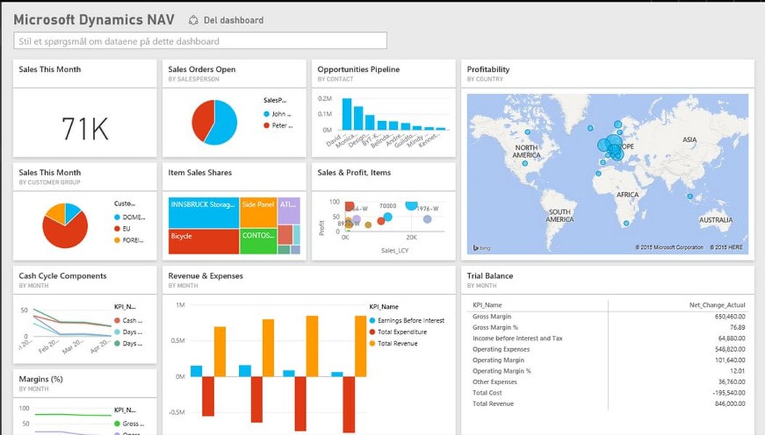
Task: Select the Operating Margin % row
Action: point(608,370)
